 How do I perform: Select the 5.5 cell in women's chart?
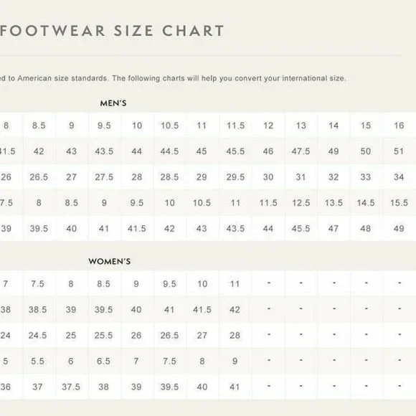pos(38,361)
